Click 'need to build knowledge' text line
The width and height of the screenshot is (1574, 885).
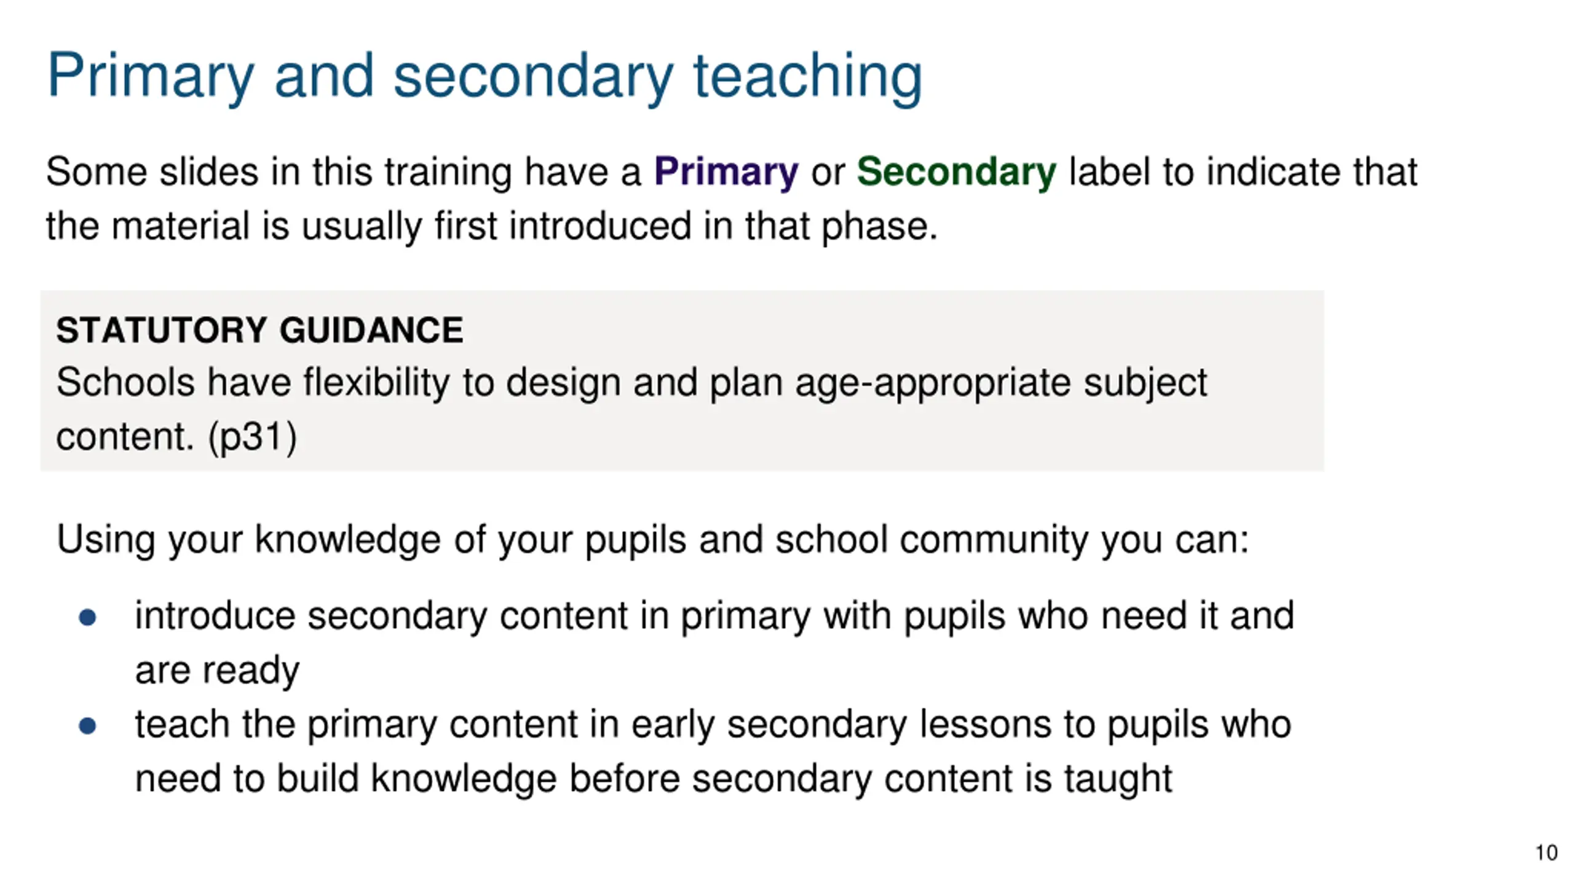pyautogui.click(x=654, y=779)
